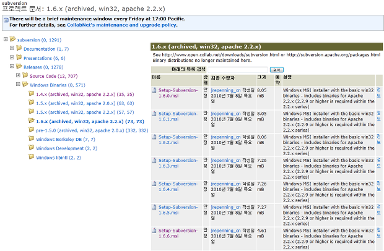Screen dimensions: 384x251
Task: Download Setup-Subversion-1.6.3.msi
Action: coord(178,163)
